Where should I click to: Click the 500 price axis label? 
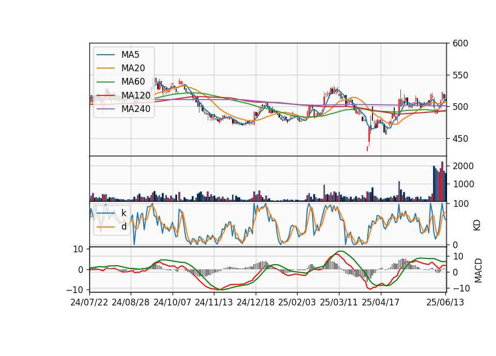tap(460, 107)
